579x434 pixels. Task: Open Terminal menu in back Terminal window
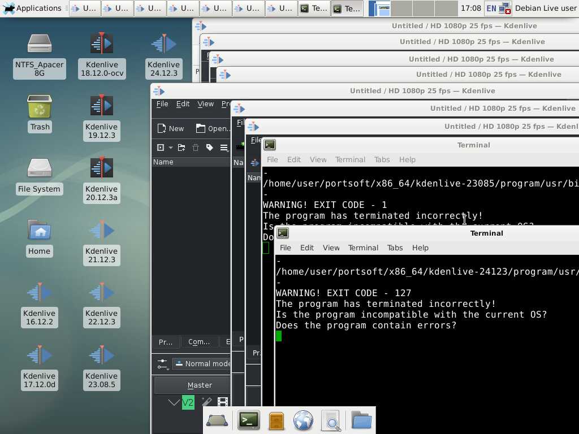(x=350, y=160)
